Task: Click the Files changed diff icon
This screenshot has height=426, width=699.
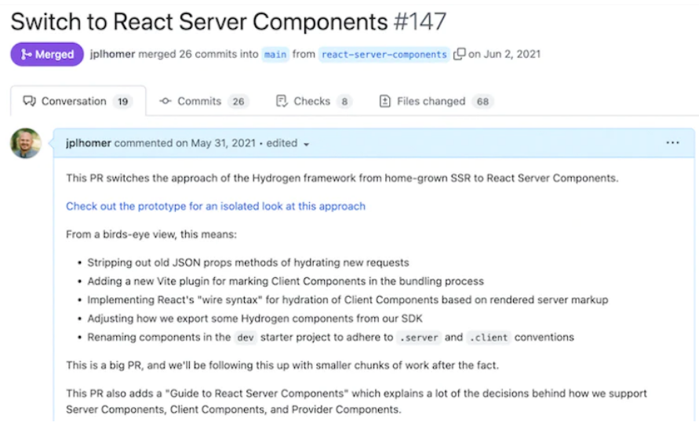Action: point(384,101)
